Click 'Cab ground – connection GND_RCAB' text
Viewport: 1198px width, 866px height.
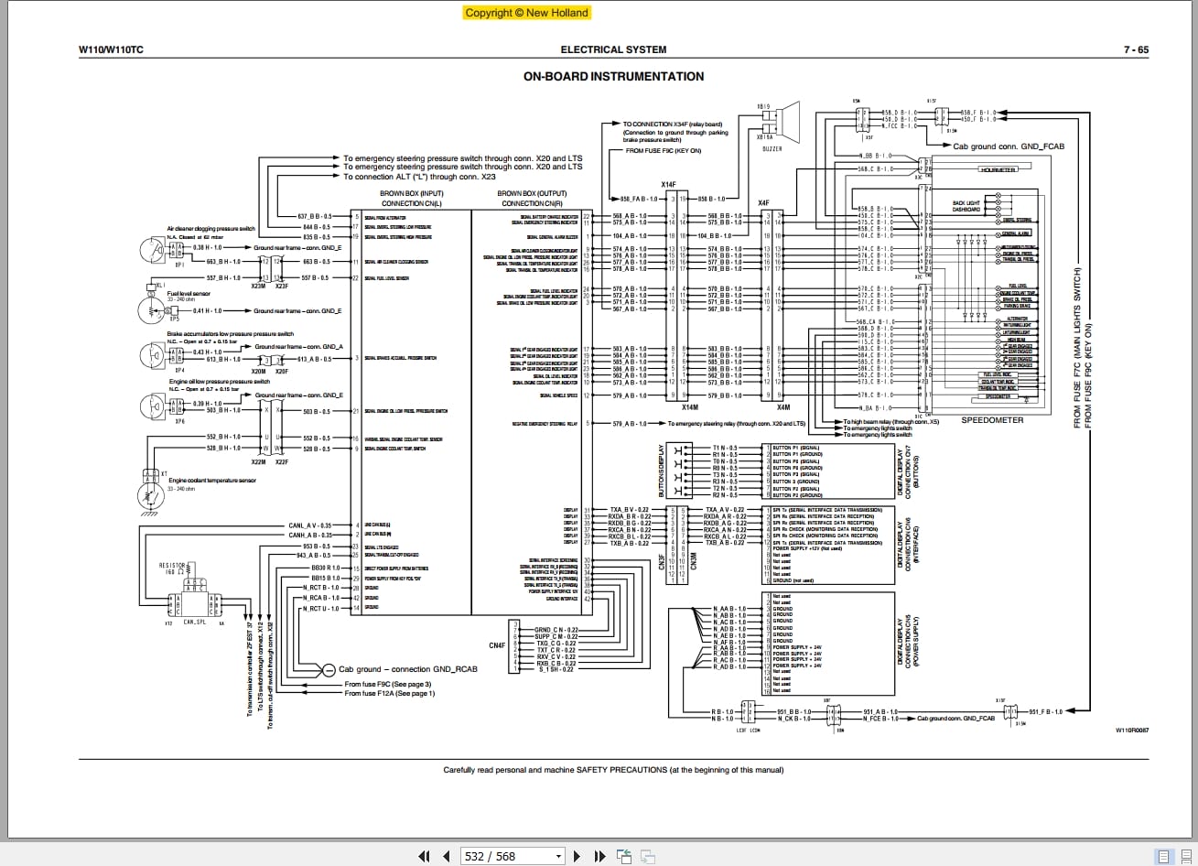pyautogui.click(x=408, y=669)
